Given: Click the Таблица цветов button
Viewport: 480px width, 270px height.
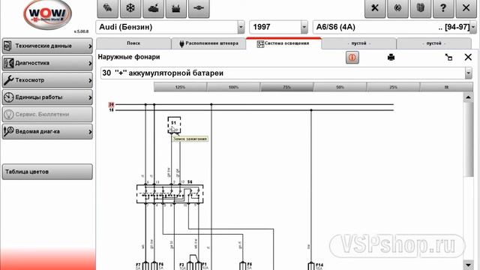Looking at the screenshot, I should (47, 172).
